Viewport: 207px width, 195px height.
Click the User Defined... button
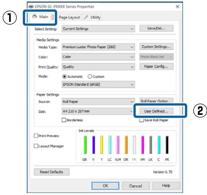pos(156,111)
